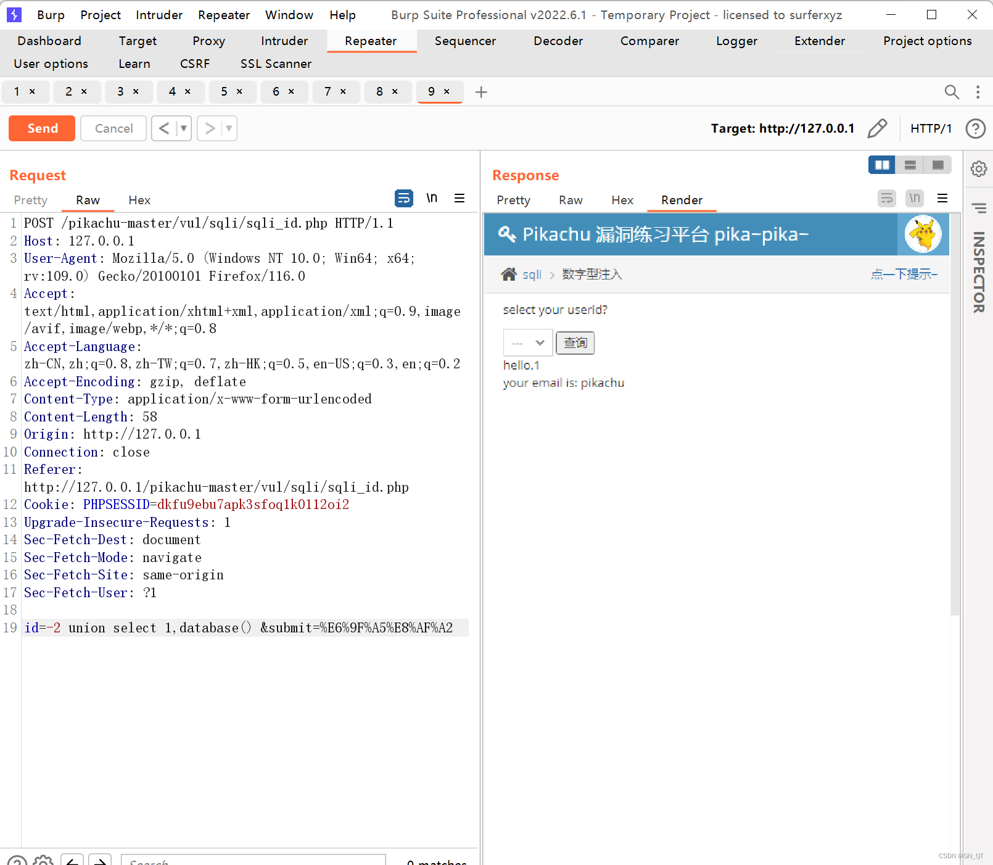Go back to previous request in history
The width and height of the screenshot is (993, 865).
point(163,128)
